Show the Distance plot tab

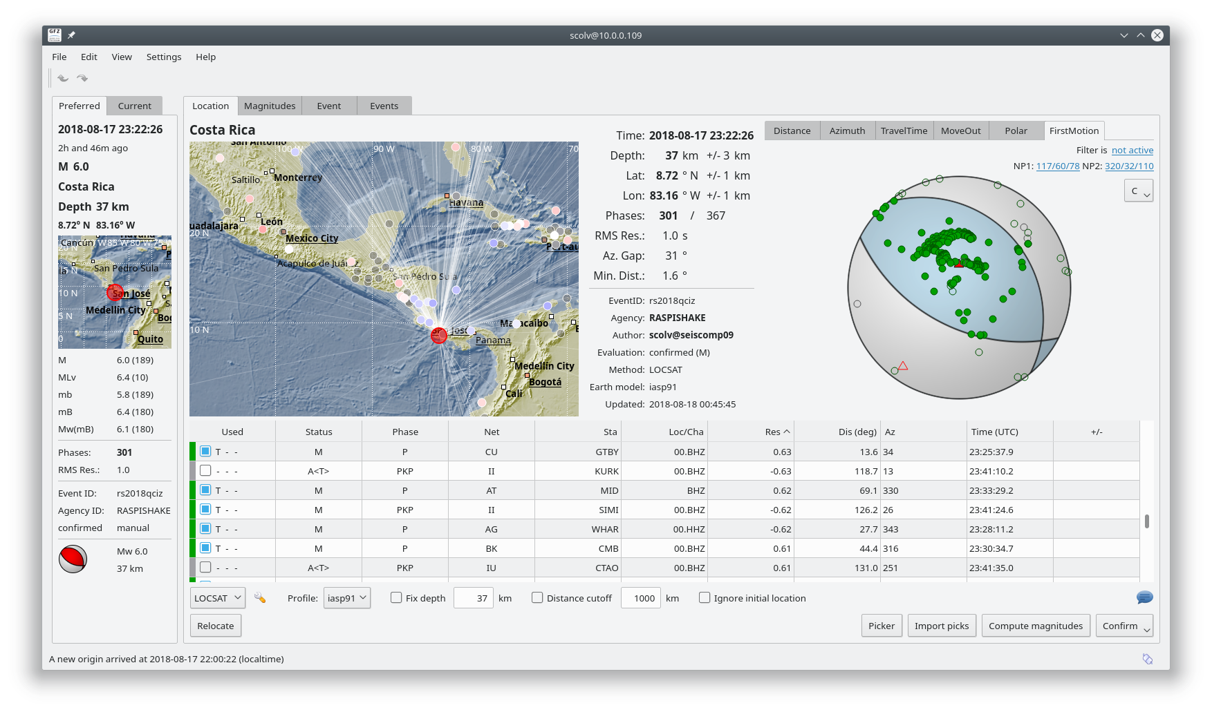click(792, 131)
